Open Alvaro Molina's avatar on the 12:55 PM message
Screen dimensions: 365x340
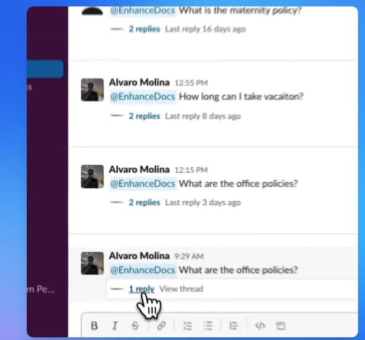tap(92, 90)
